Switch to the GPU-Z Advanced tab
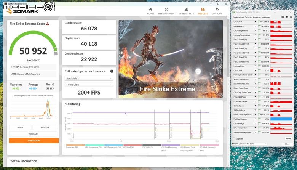Viewport: 297px width, 170px height. pos(257,17)
